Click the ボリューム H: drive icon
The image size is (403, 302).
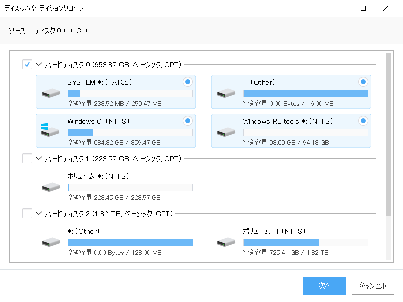[226, 242]
